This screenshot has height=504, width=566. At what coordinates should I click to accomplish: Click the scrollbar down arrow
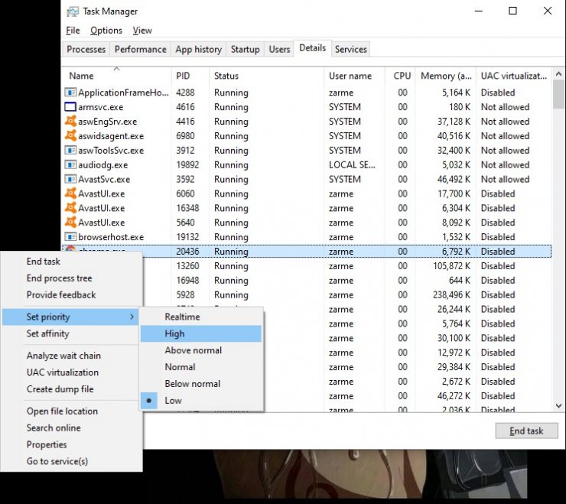558,406
